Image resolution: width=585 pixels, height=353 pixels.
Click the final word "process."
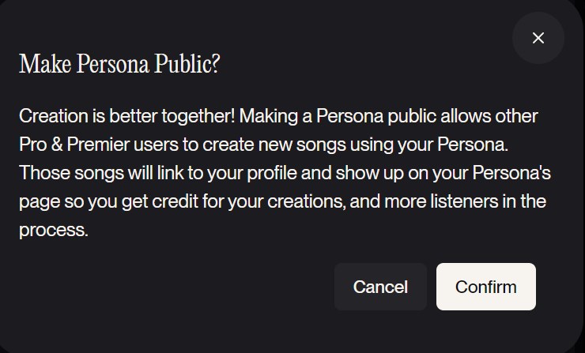click(x=51, y=230)
